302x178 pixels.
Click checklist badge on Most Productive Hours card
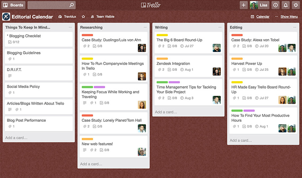coord(247,126)
